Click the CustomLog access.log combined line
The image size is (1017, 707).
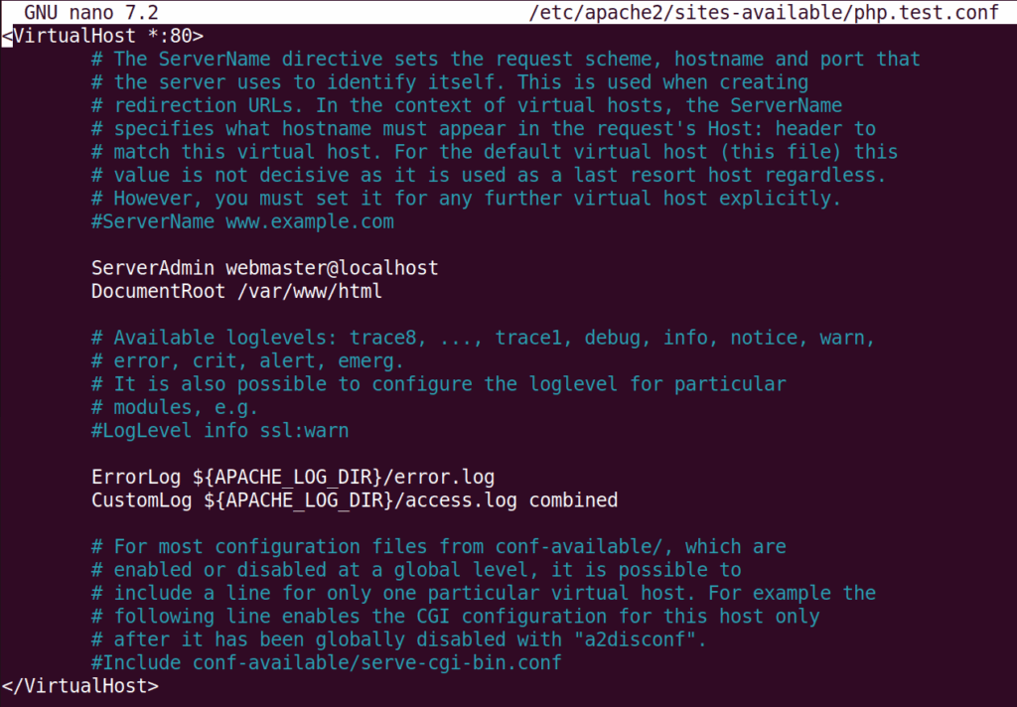(354, 500)
